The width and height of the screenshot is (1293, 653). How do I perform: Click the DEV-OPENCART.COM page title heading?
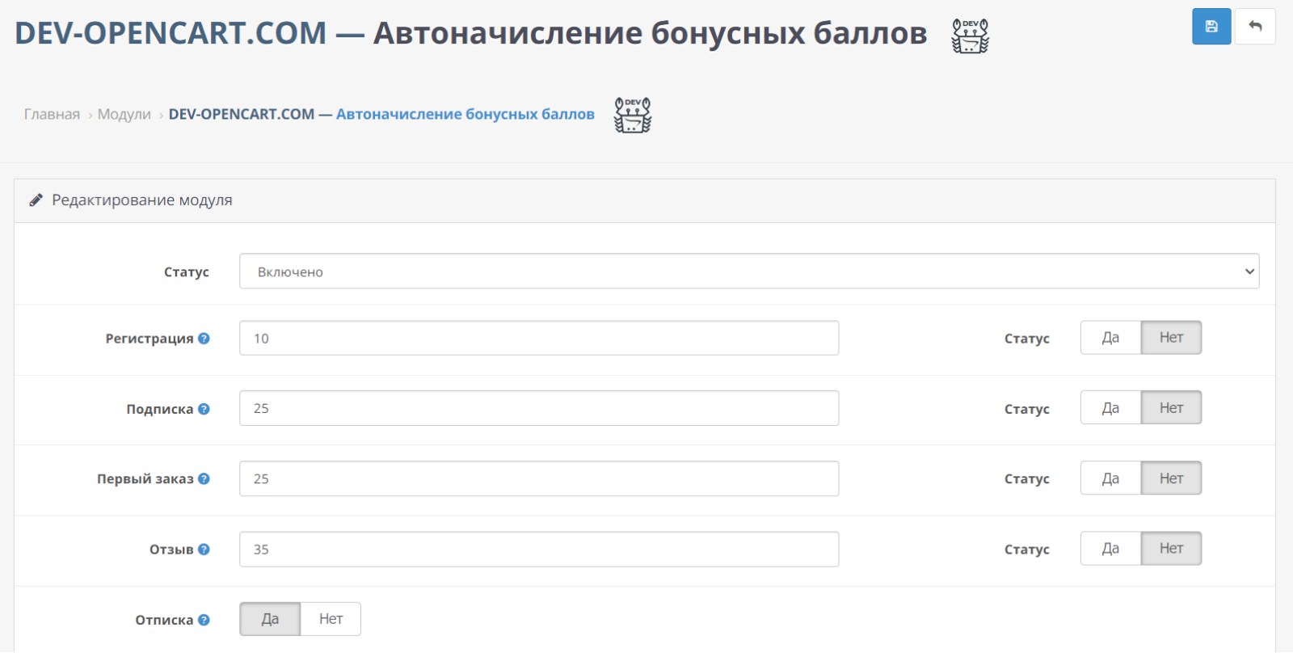(x=471, y=33)
